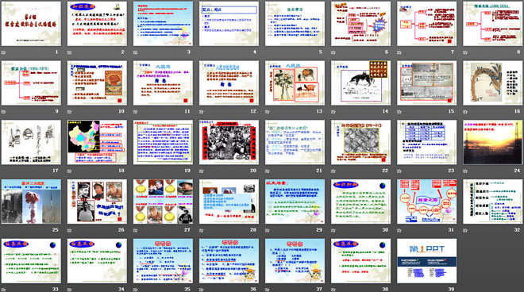
Task: Click animation star beneath slide 8
Action: tap(465, 52)
